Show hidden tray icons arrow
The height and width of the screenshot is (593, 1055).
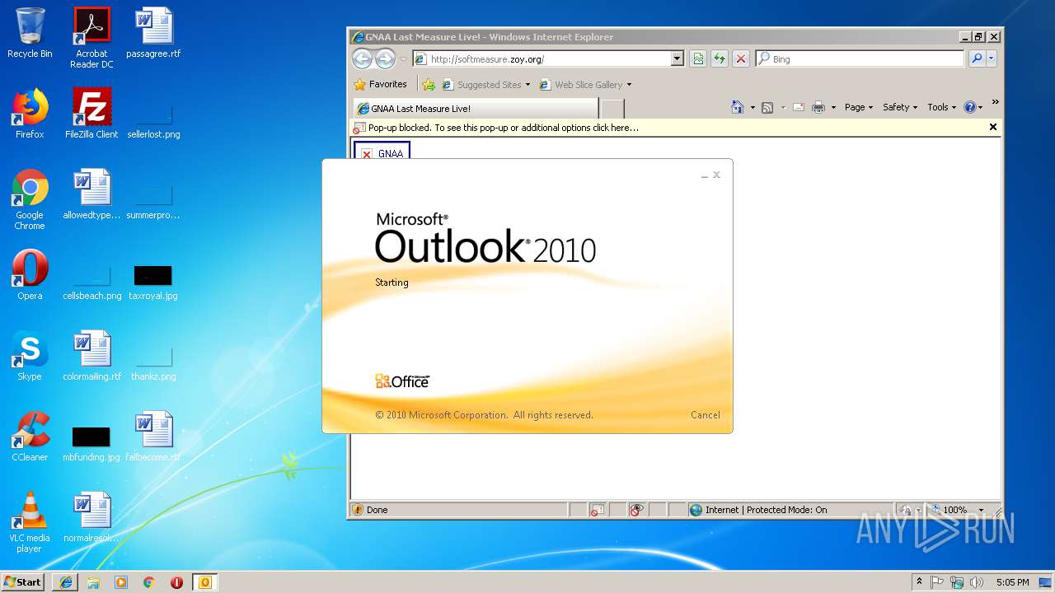[919, 582]
